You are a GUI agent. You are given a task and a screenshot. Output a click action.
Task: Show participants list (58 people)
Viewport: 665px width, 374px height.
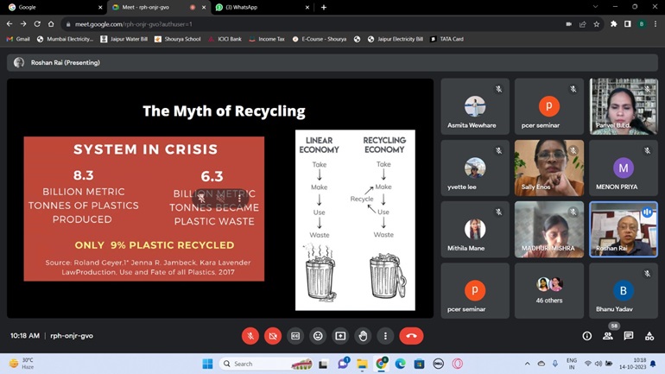[x=607, y=336]
